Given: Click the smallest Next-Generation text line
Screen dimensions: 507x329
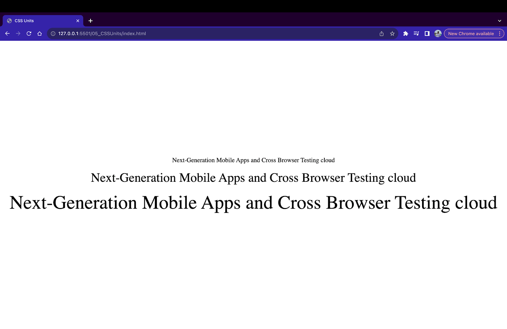Looking at the screenshot, I should point(253,160).
